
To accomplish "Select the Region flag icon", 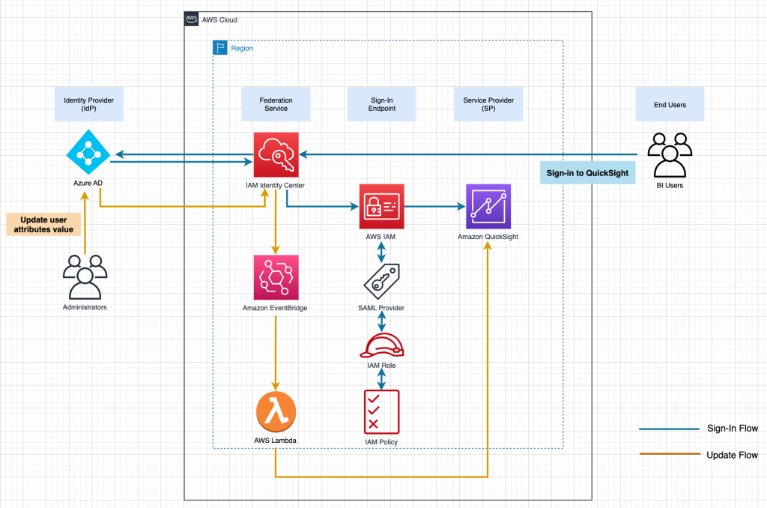I will [219, 47].
